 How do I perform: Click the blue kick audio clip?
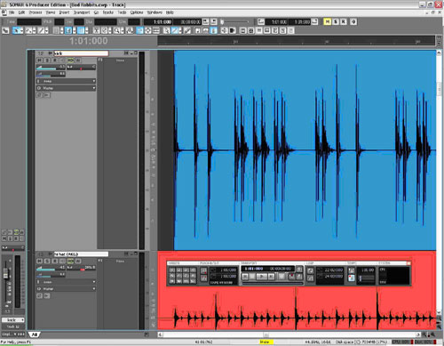305,150
